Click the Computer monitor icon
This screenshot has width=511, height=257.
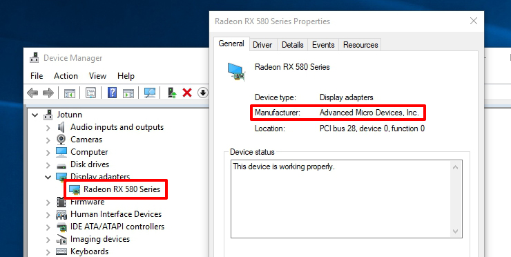[61, 152]
